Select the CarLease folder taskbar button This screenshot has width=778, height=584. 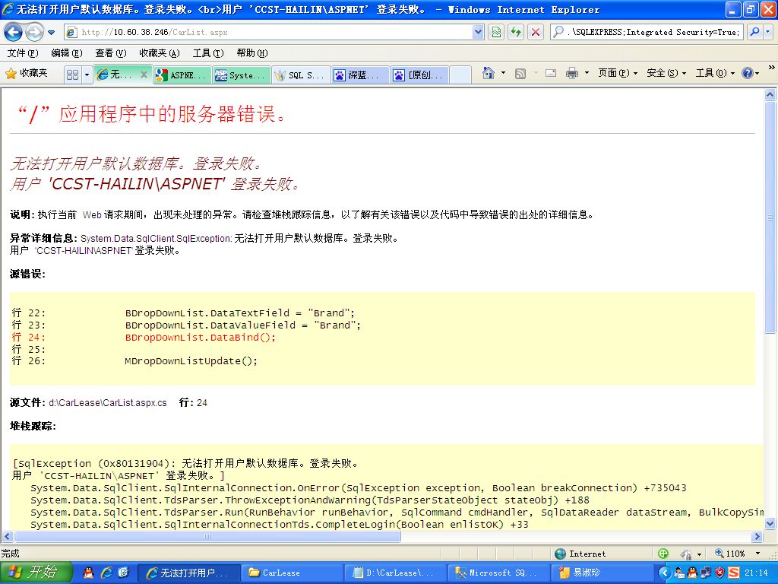coord(293,573)
